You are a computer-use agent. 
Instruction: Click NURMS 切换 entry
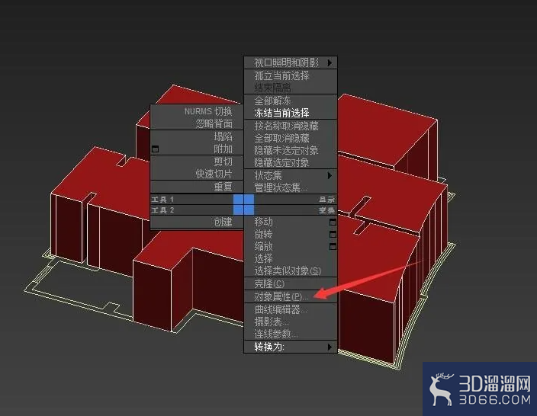pyautogui.click(x=197, y=111)
